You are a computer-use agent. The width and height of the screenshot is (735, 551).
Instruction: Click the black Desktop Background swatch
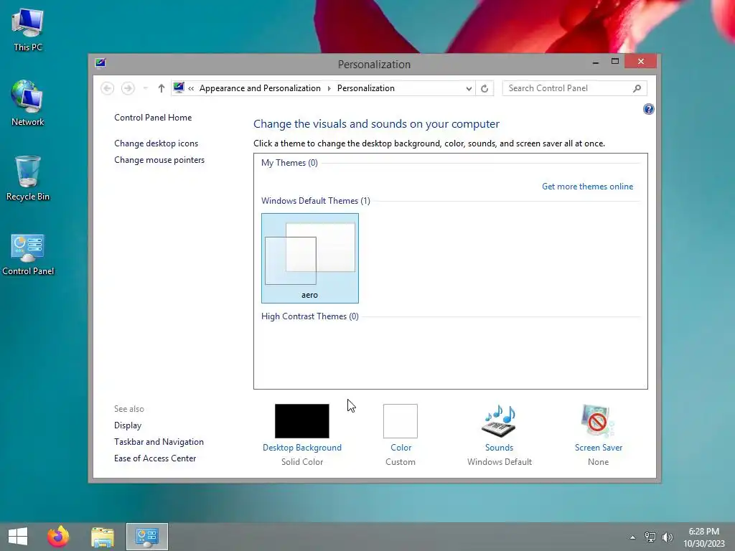(x=302, y=420)
